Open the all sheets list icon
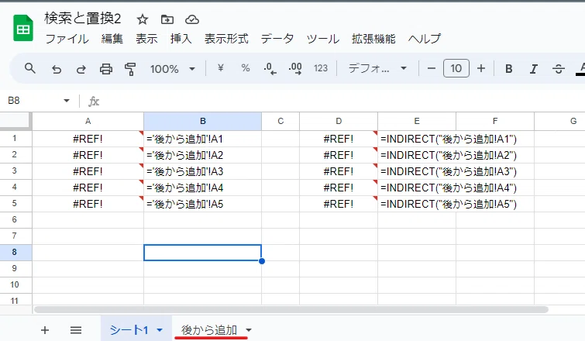Viewport: 585px width, 341px height. 76,330
